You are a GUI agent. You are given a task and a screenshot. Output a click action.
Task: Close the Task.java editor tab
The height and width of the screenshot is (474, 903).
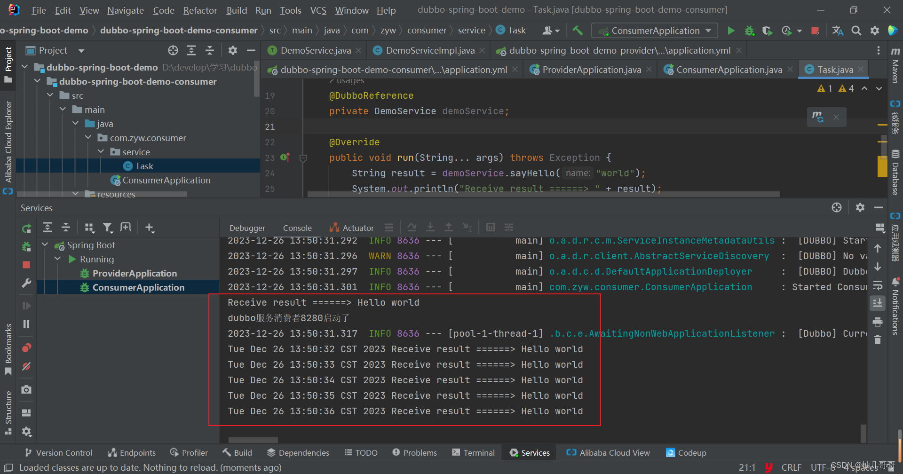point(861,70)
